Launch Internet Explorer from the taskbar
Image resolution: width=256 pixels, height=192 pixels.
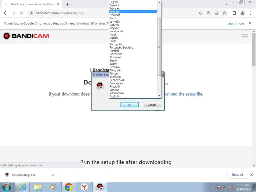point(22,187)
